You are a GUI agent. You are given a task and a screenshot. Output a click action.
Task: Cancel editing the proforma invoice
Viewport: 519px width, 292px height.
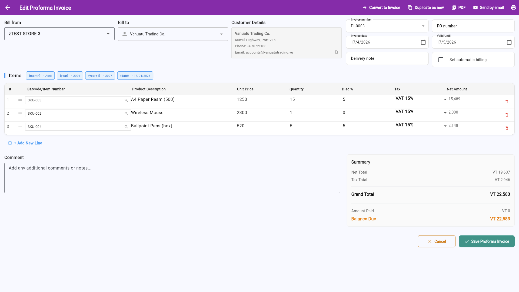(437, 241)
